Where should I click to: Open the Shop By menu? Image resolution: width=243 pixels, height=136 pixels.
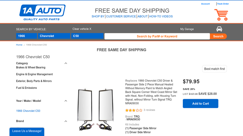[x=98, y=17]
